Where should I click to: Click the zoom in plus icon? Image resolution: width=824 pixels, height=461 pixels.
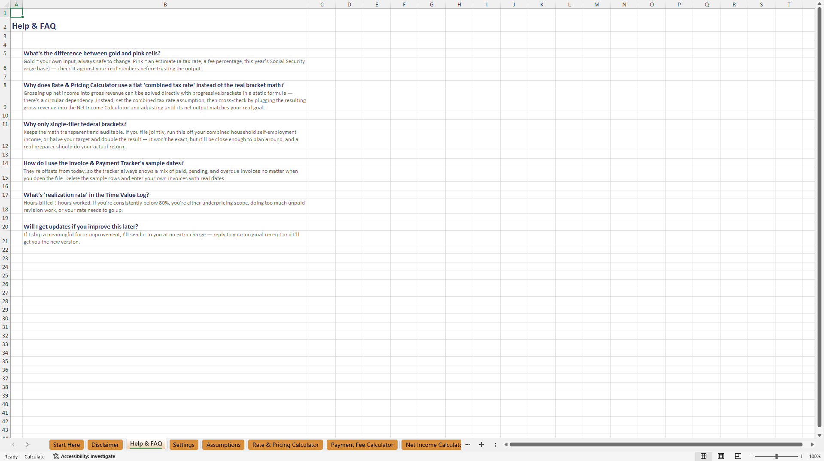[x=802, y=456]
